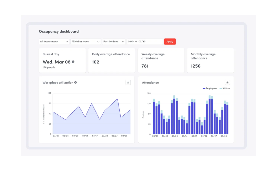Select the Daily average attendance card
This screenshot has height=181, width=274.
[x=112, y=61]
